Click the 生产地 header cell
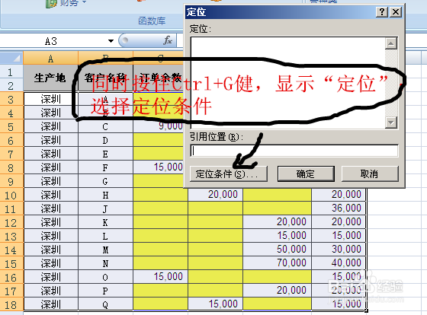 [50, 78]
